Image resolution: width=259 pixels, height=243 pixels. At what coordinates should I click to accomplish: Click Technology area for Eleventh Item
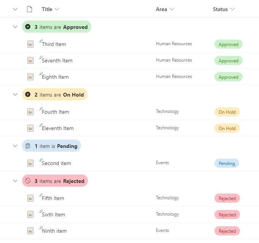coord(167,128)
